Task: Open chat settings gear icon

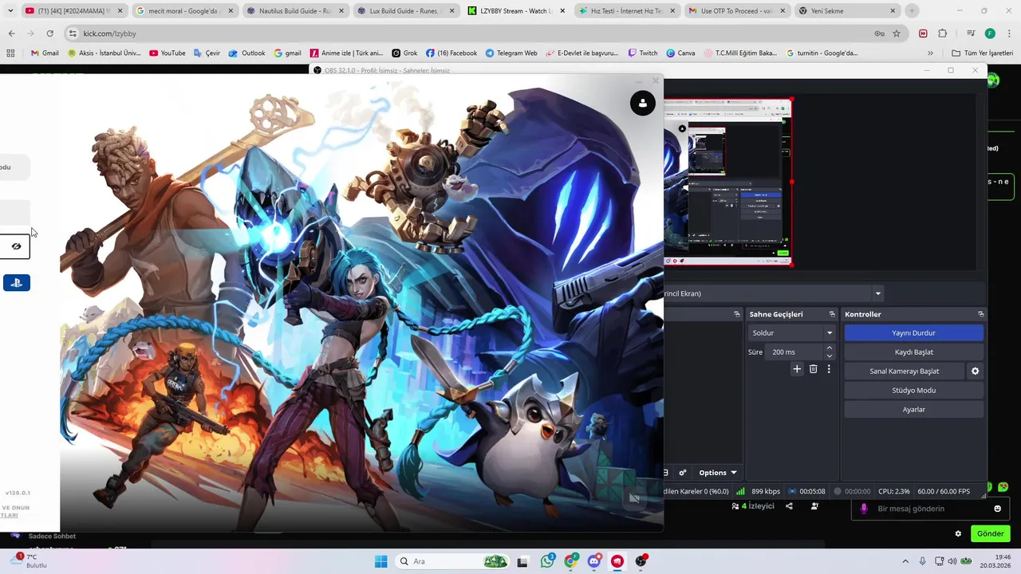Action: 958,533
